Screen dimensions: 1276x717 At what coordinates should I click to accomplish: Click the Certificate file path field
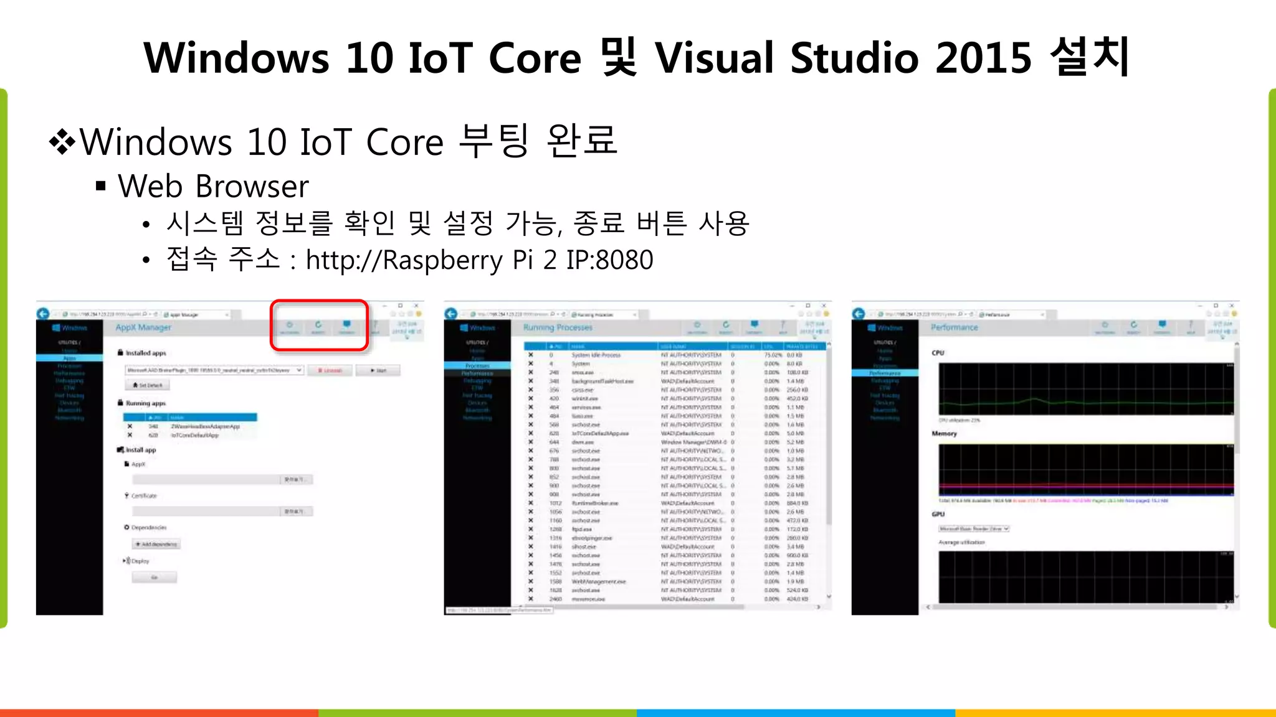pyautogui.click(x=206, y=511)
